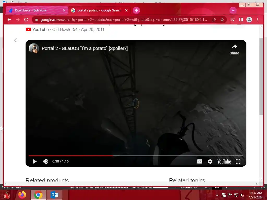Click the URL in the address bar
Image resolution: width=267 pixels, height=200 pixels.
[x=124, y=20]
